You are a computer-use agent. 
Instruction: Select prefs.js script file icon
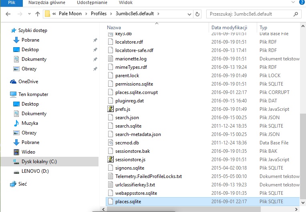111,109
